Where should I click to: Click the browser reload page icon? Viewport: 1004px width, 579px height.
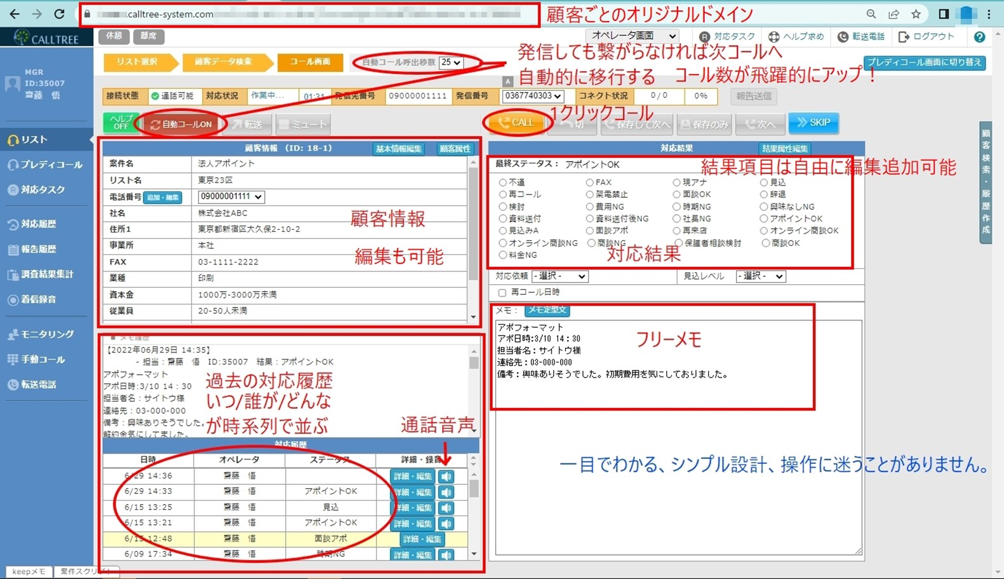(x=59, y=14)
